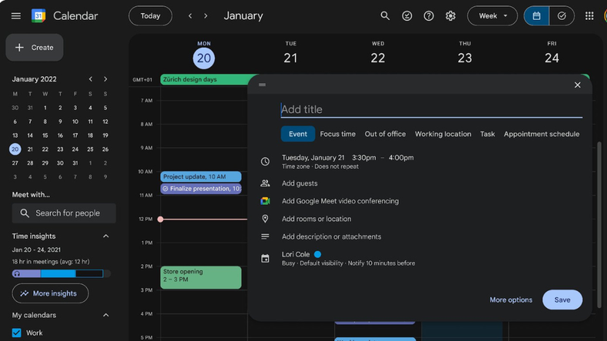
Task: Click Lori Cole's blue calendar color dot
Action: tap(317, 254)
